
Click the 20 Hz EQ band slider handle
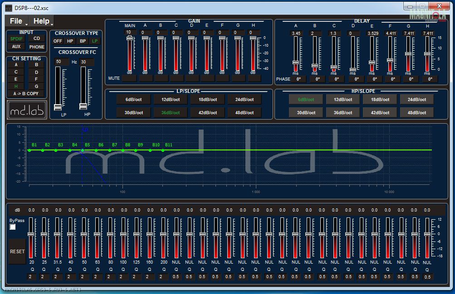tap(31, 234)
